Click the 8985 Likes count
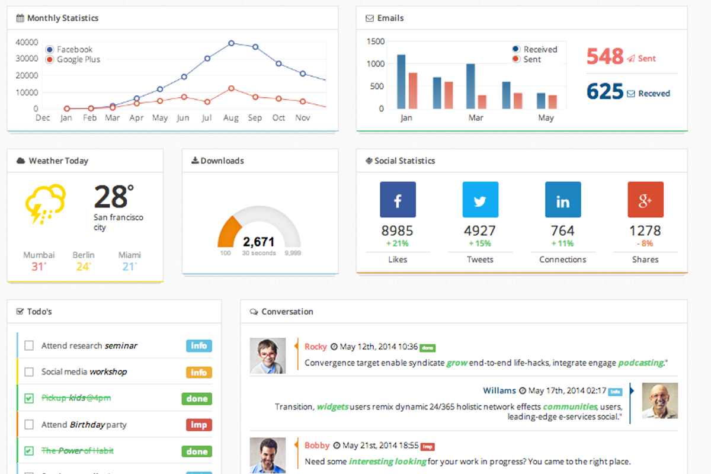This screenshot has height=474, width=711. coord(397,230)
